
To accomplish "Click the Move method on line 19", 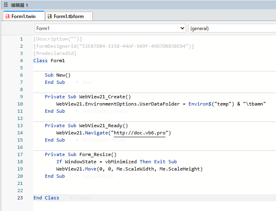I will pos(91,169).
